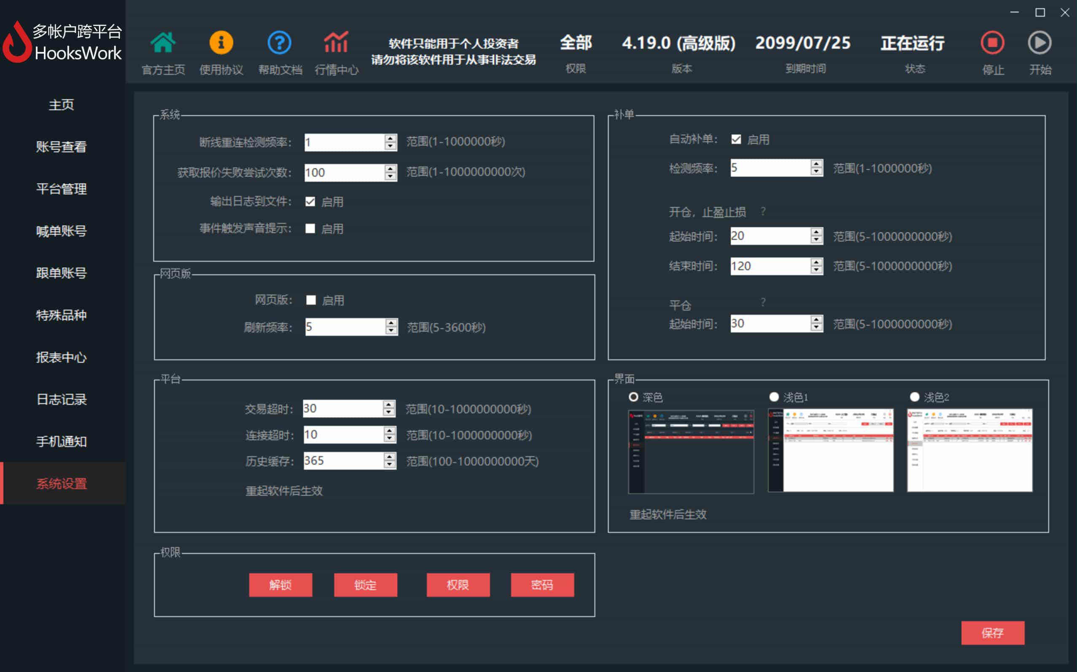The image size is (1077, 672).
Task: Click the red 停止 stop icon
Action: (993, 43)
